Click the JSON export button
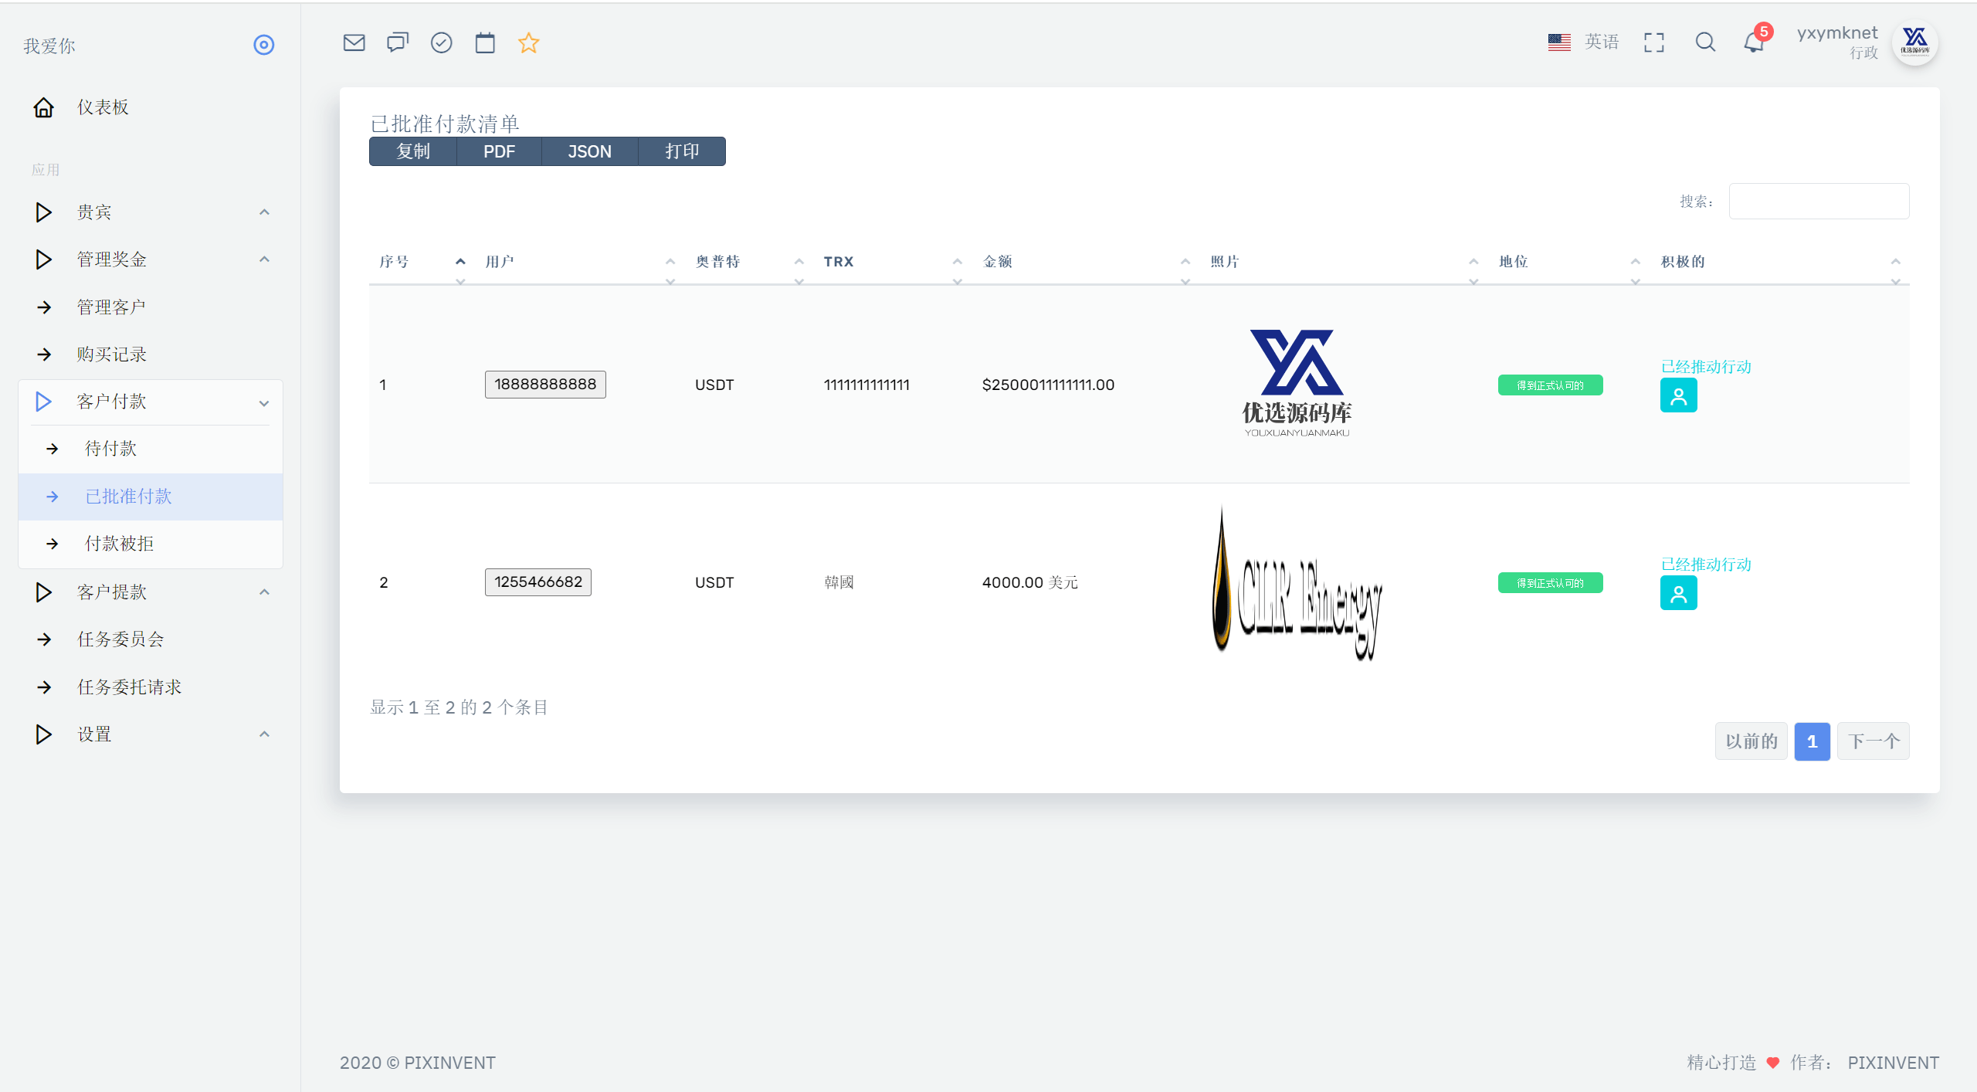Screen dimensions: 1977x1092 (590, 151)
